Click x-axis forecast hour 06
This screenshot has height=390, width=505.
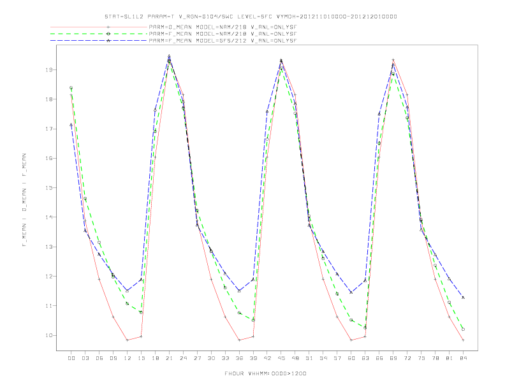pyautogui.click(x=99, y=358)
